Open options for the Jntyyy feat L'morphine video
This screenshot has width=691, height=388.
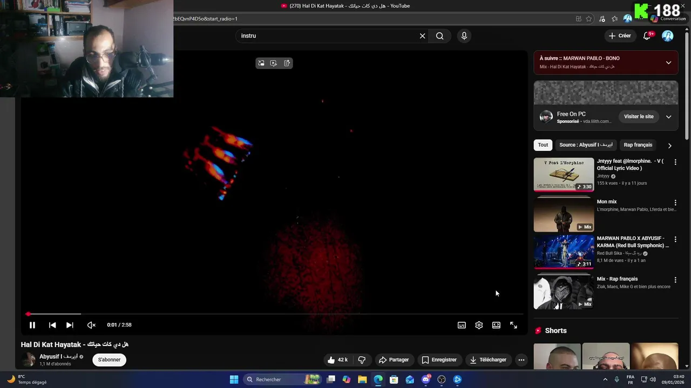coord(675,162)
